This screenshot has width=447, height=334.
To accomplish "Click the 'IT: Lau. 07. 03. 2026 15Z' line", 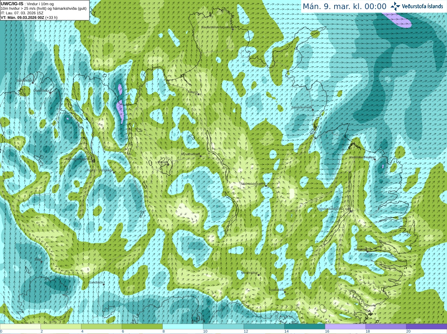I will [x=22, y=13].
